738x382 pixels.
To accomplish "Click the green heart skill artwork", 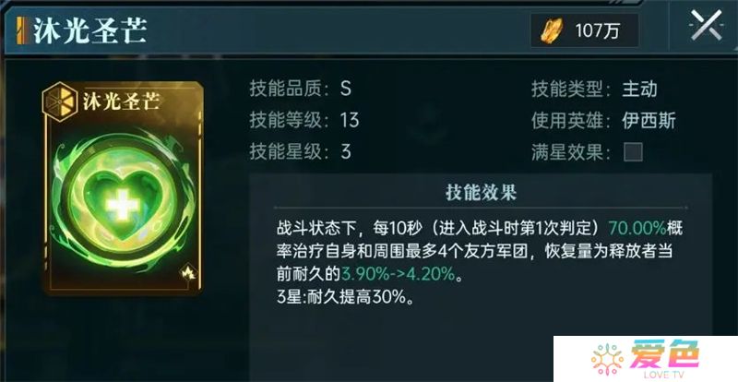I will (124, 204).
